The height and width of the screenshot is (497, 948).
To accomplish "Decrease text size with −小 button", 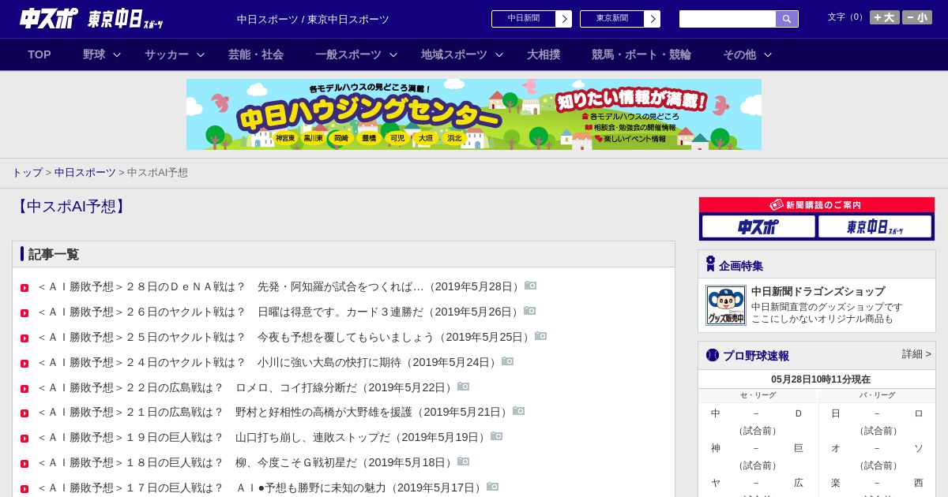I will tap(917, 17).
